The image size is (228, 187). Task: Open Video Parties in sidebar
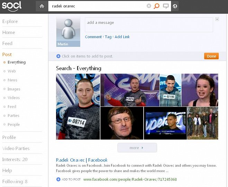[x=16, y=148]
